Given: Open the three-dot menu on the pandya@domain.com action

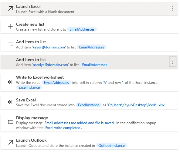Looking at the screenshot, I should [x=173, y=62].
